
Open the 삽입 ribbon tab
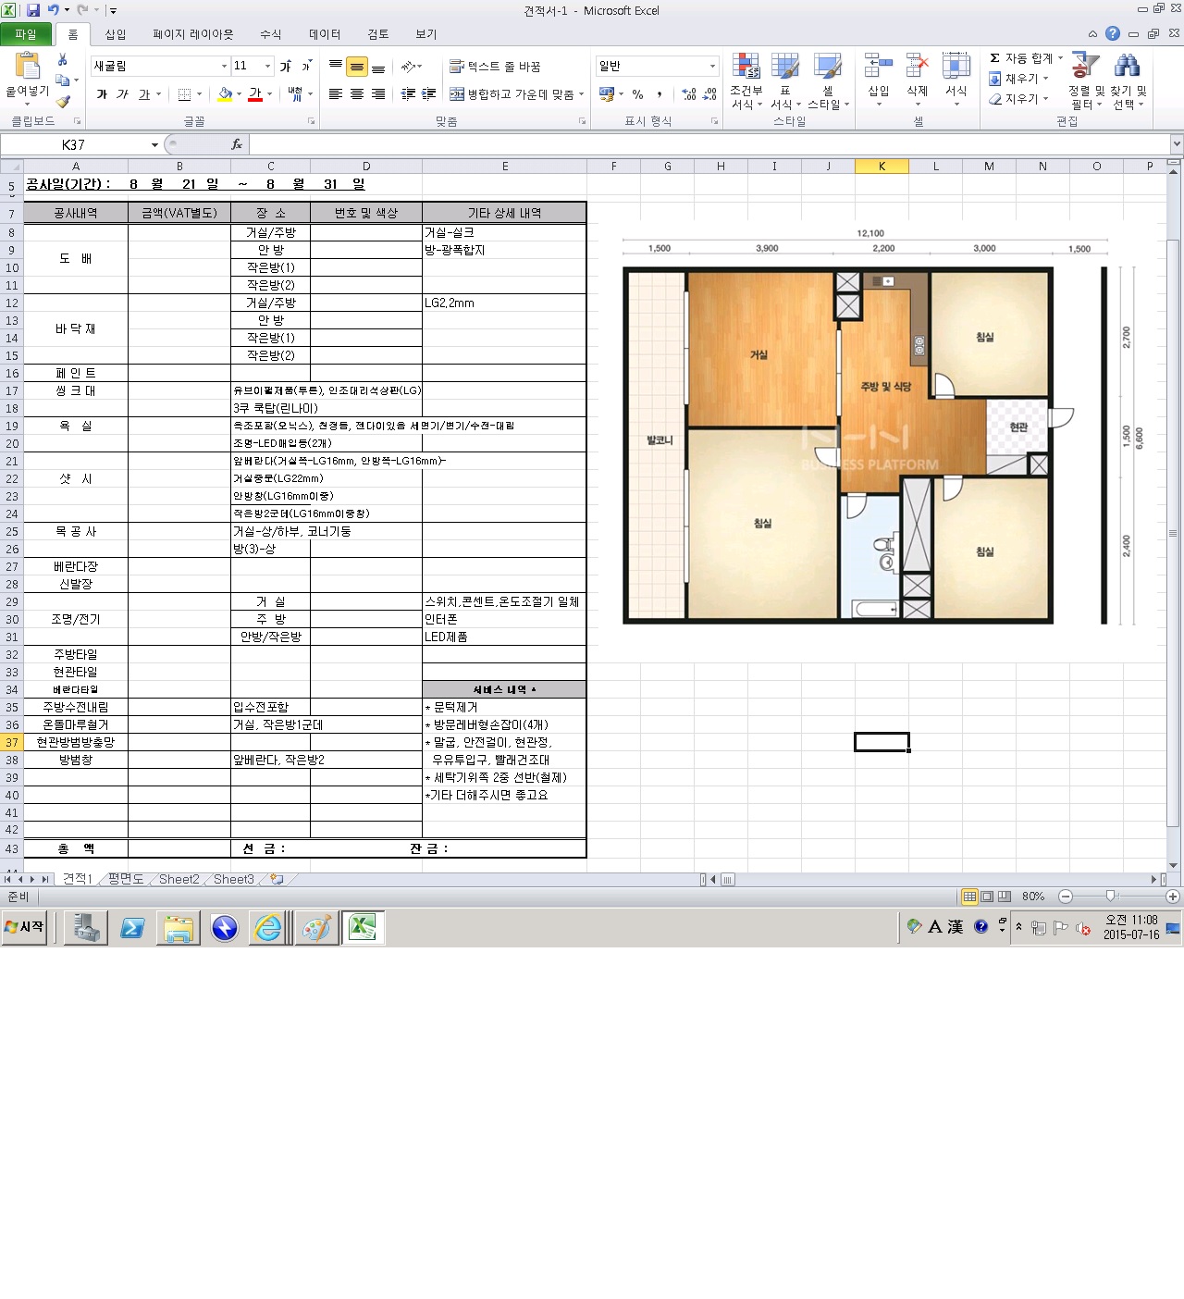tap(116, 34)
